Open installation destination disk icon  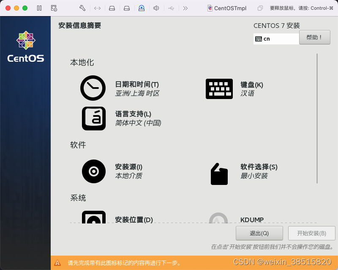pyautogui.click(x=94, y=217)
